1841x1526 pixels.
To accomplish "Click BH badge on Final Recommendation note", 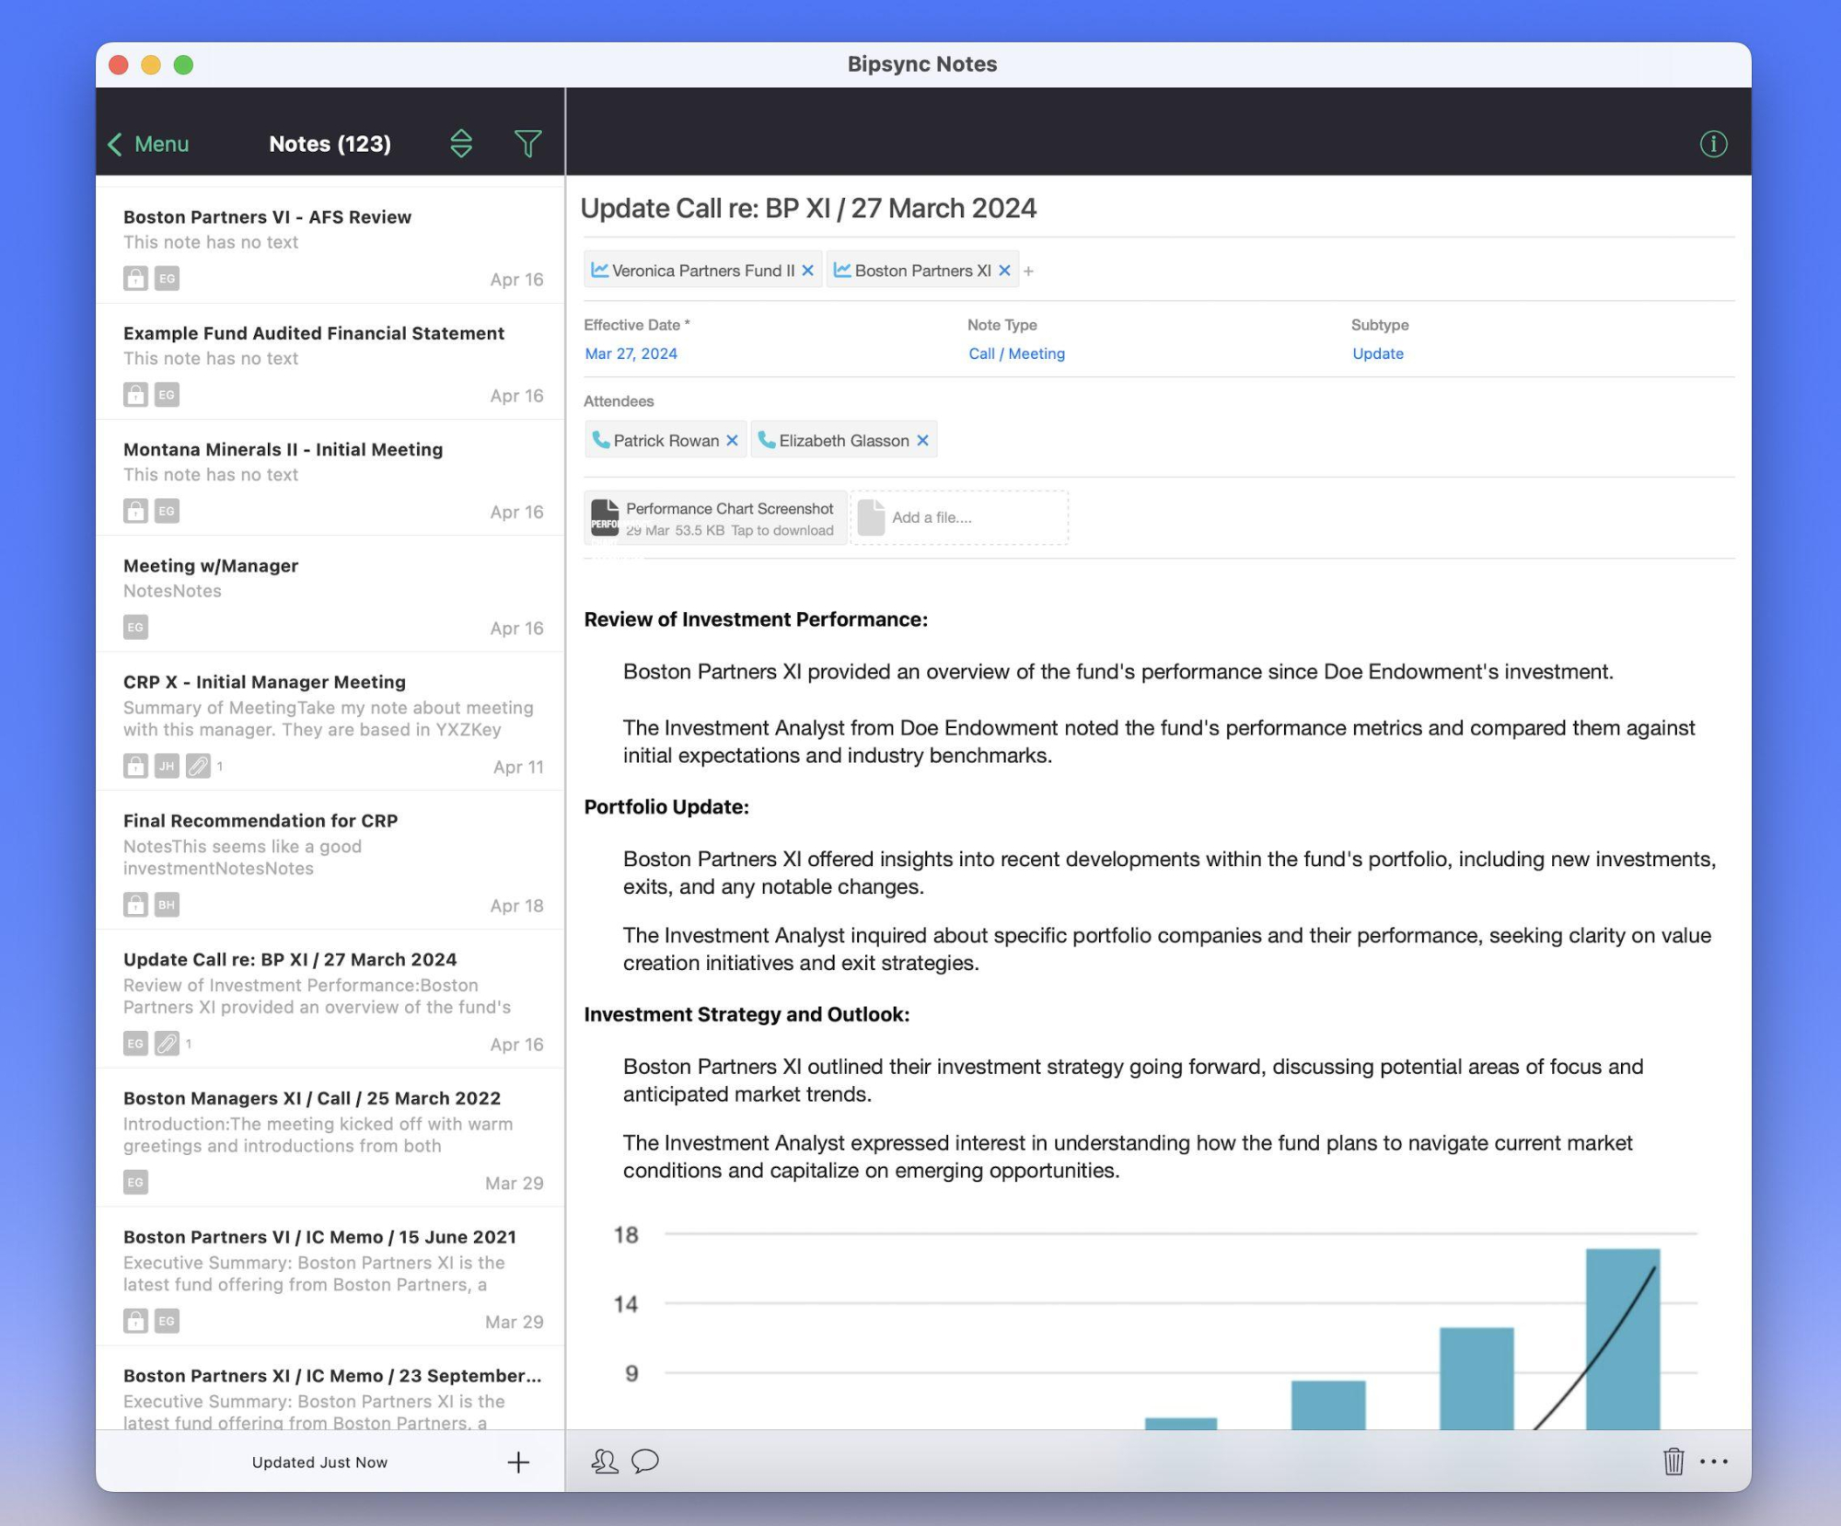I will tap(167, 905).
